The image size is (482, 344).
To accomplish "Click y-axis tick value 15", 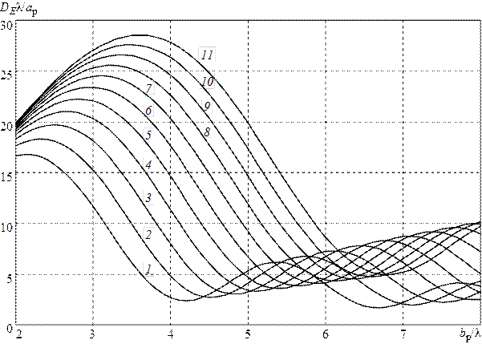I will click(6, 177).
